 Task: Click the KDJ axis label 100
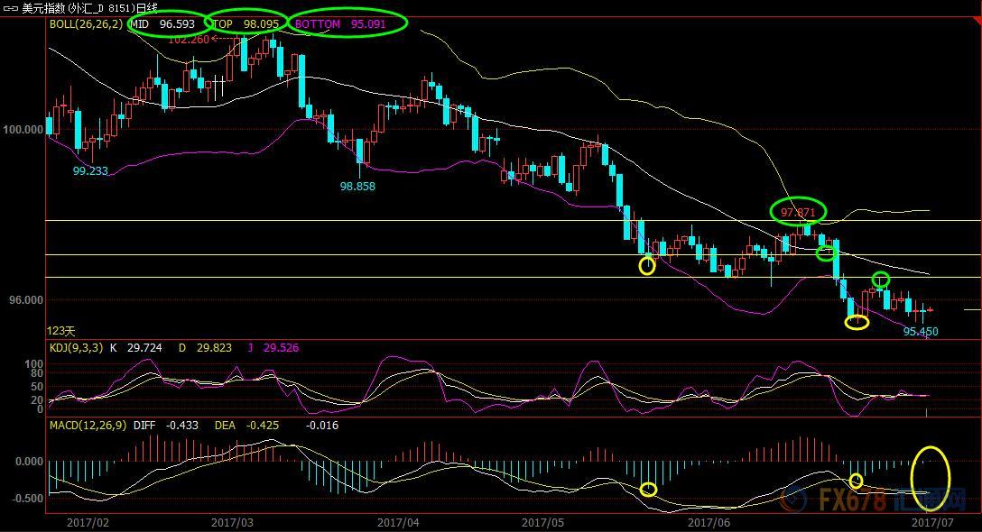34,363
